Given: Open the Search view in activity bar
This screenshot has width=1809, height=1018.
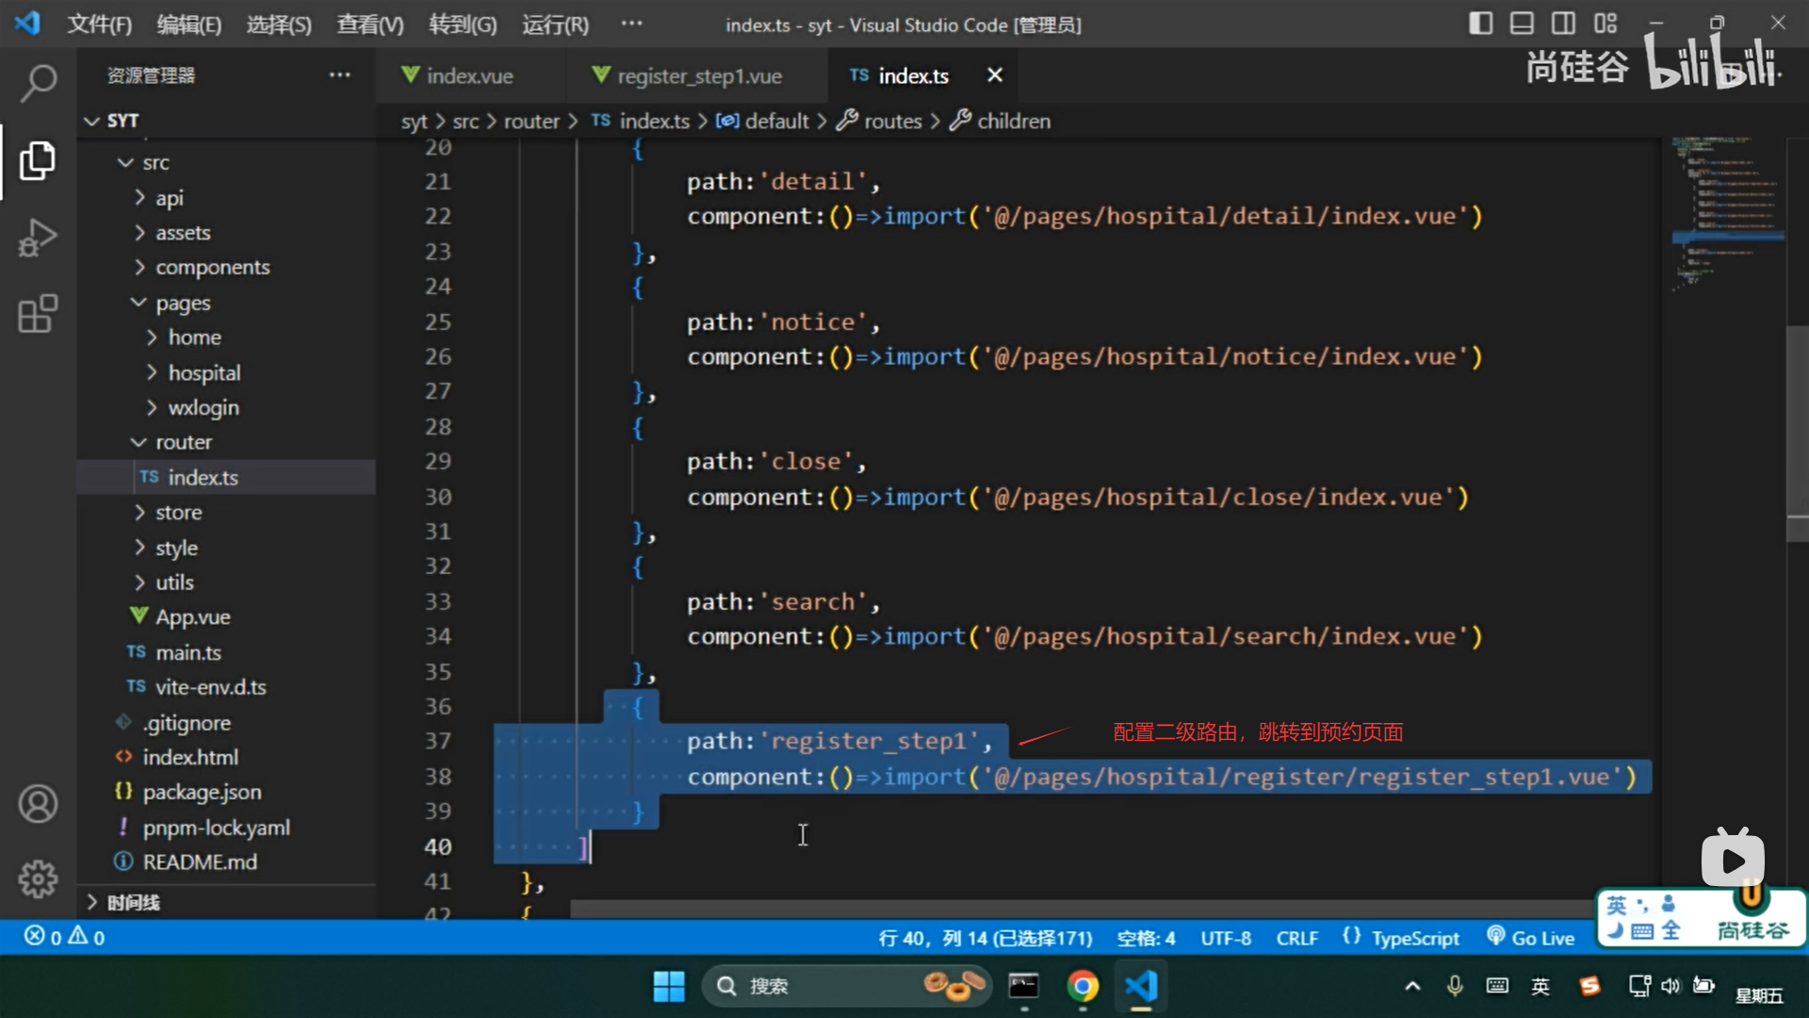Looking at the screenshot, I should [x=38, y=83].
